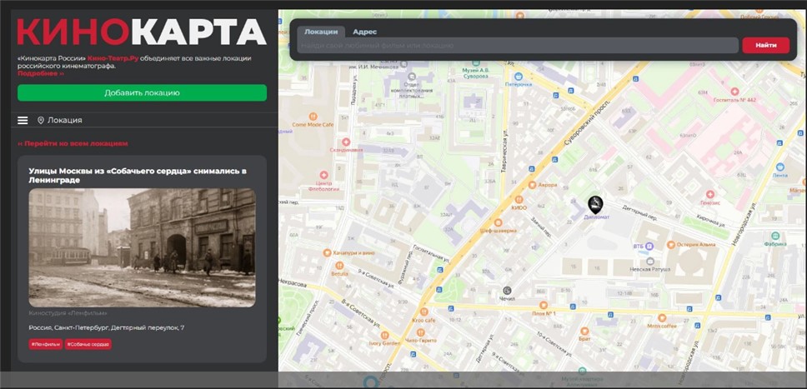This screenshot has width=807, height=389.
Task: Click the КИDO restaurant icon on map
Action: (519, 199)
